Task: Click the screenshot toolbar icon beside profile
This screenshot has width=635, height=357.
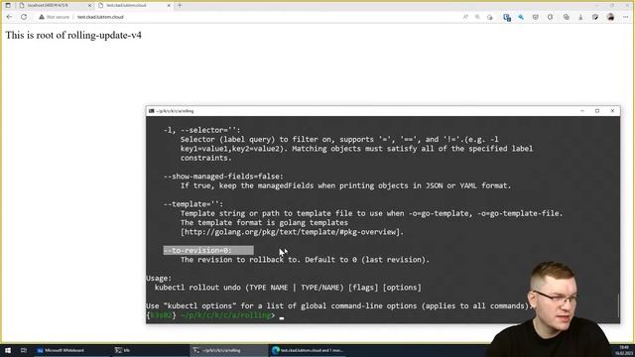Action: click(595, 17)
